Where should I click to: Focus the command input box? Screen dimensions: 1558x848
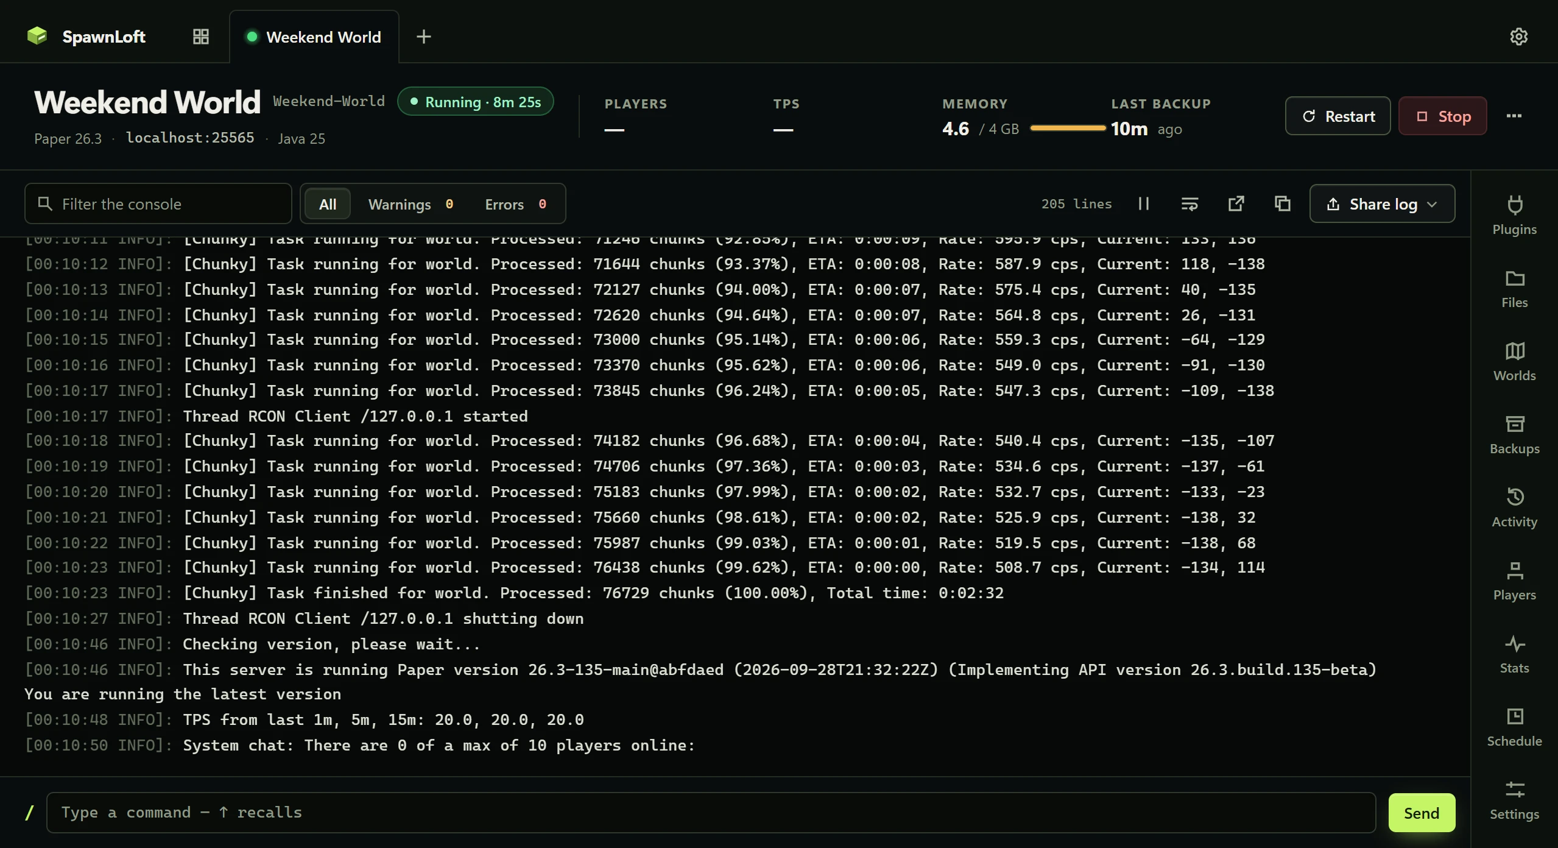711,813
